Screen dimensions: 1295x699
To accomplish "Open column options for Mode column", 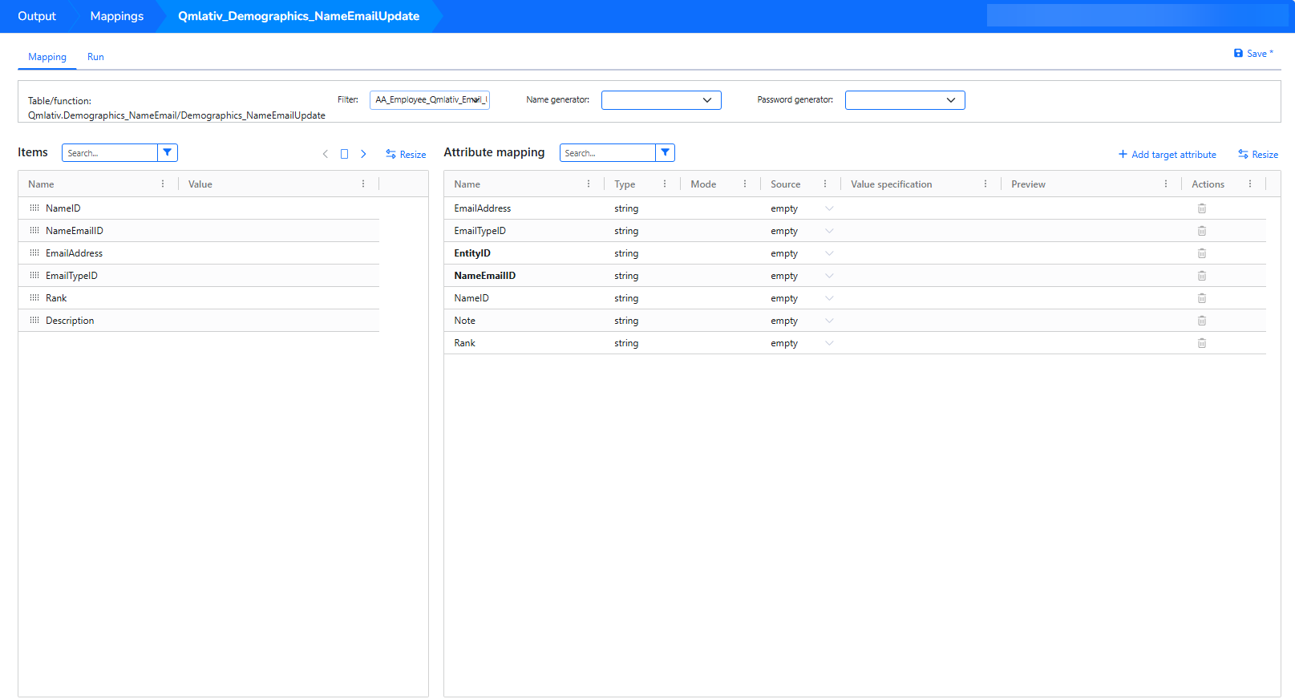I will point(745,184).
